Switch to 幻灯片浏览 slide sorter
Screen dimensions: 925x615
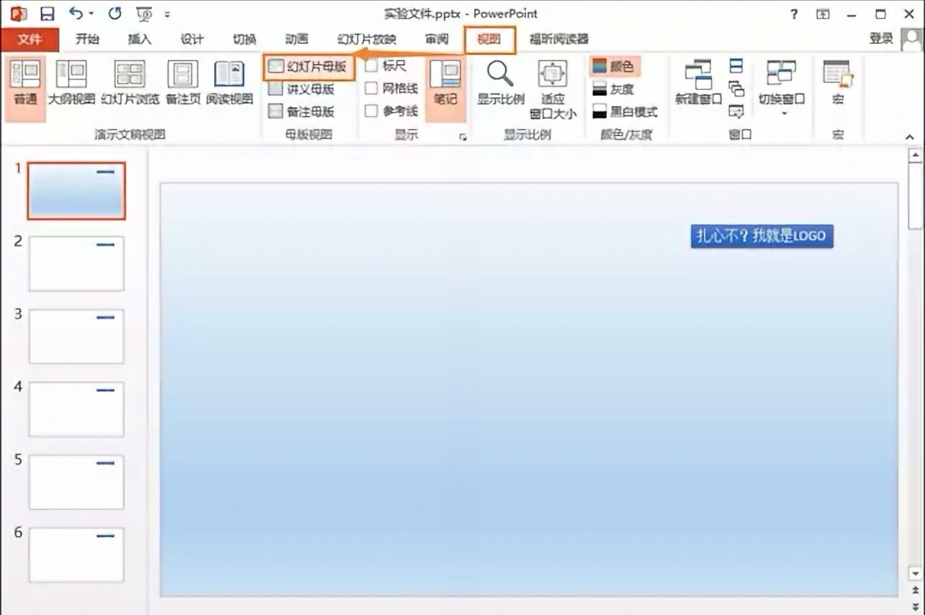[x=130, y=84]
